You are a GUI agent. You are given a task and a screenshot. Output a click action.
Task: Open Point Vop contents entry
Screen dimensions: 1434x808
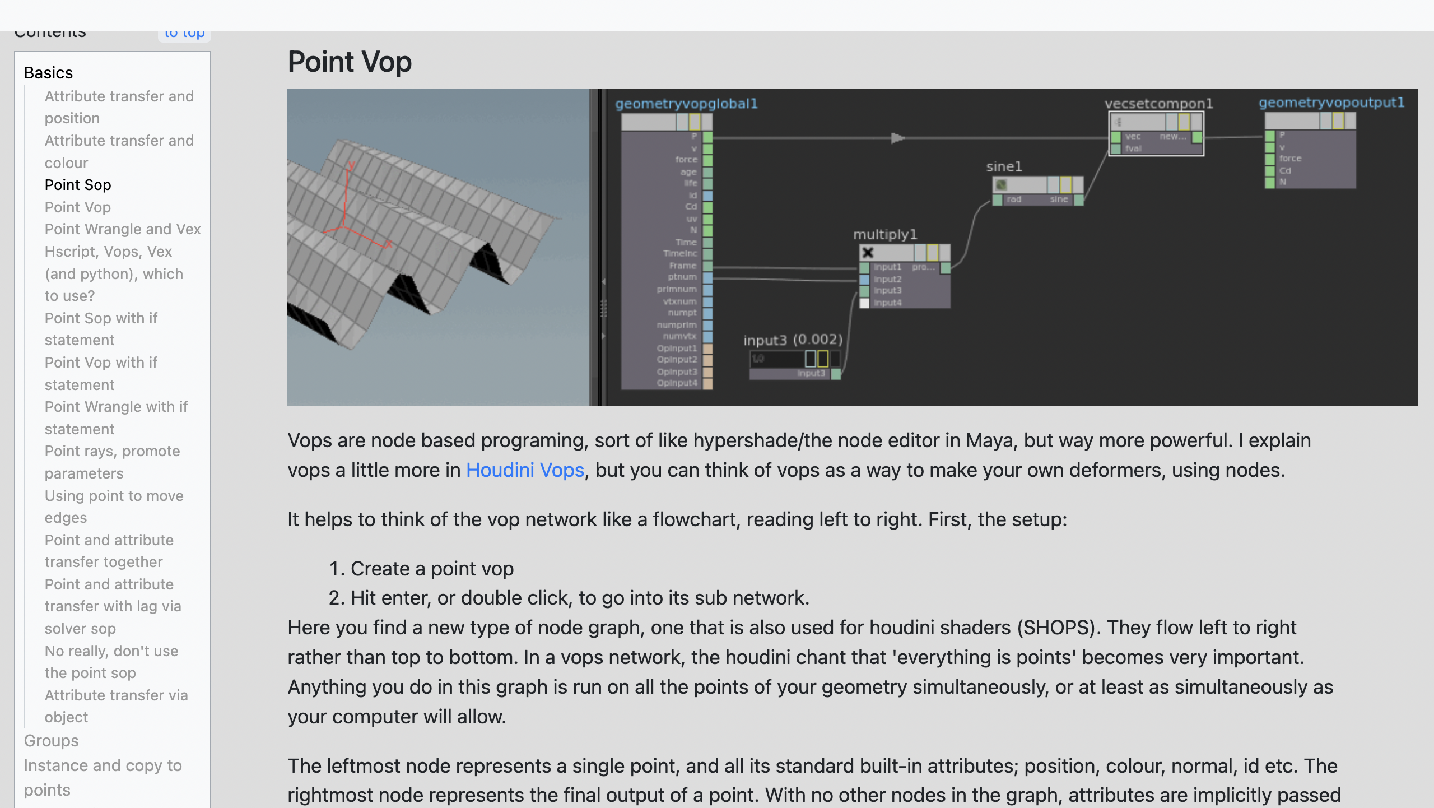pos(78,207)
